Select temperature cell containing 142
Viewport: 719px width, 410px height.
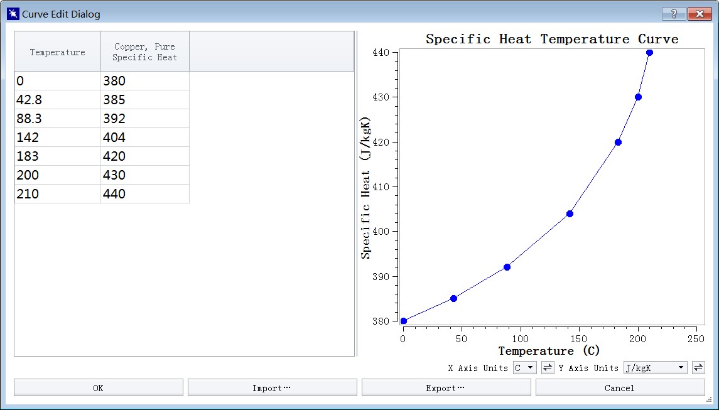[x=57, y=138]
